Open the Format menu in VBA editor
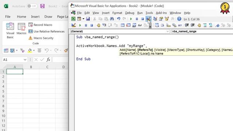This screenshot has height=131, width=233. [x=117, y=13]
